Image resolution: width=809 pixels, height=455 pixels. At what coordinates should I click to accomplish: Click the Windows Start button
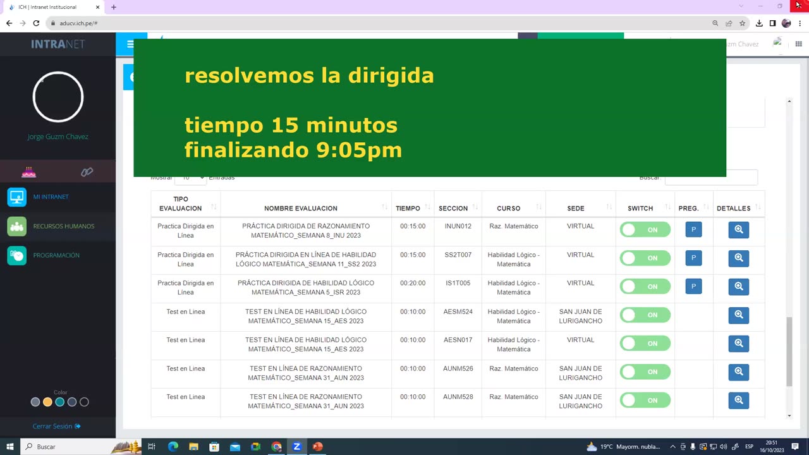click(10, 447)
